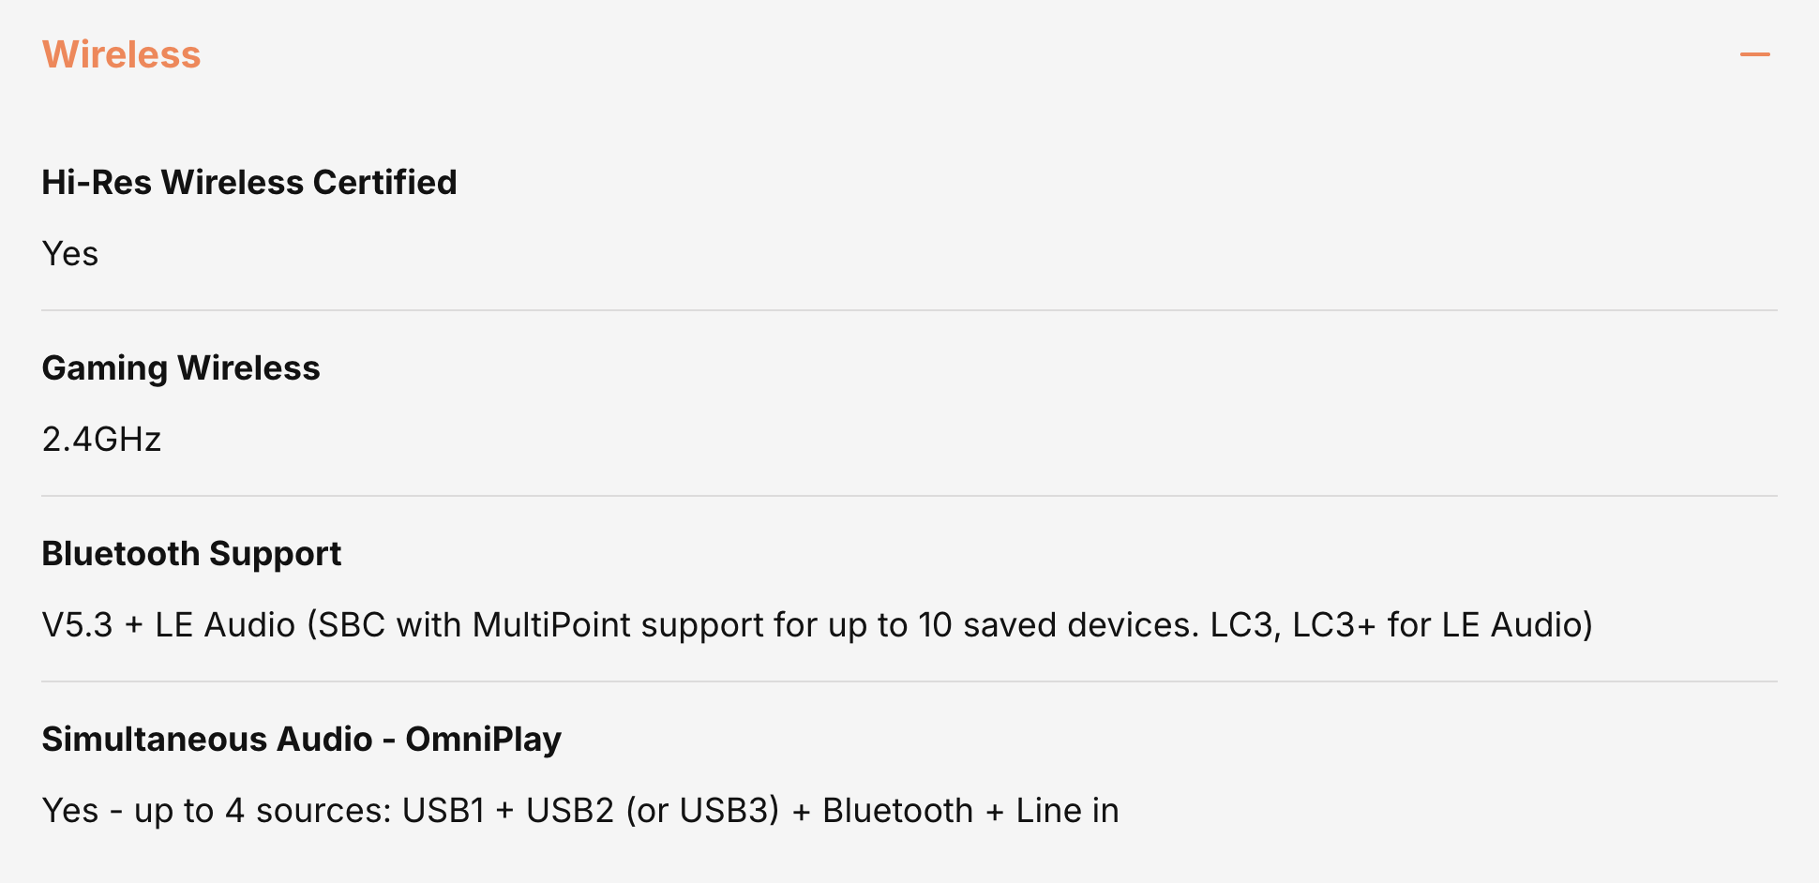Image resolution: width=1819 pixels, height=883 pixels.
Task: Click the USB1 source text
Action: click(x=443, y=810)
